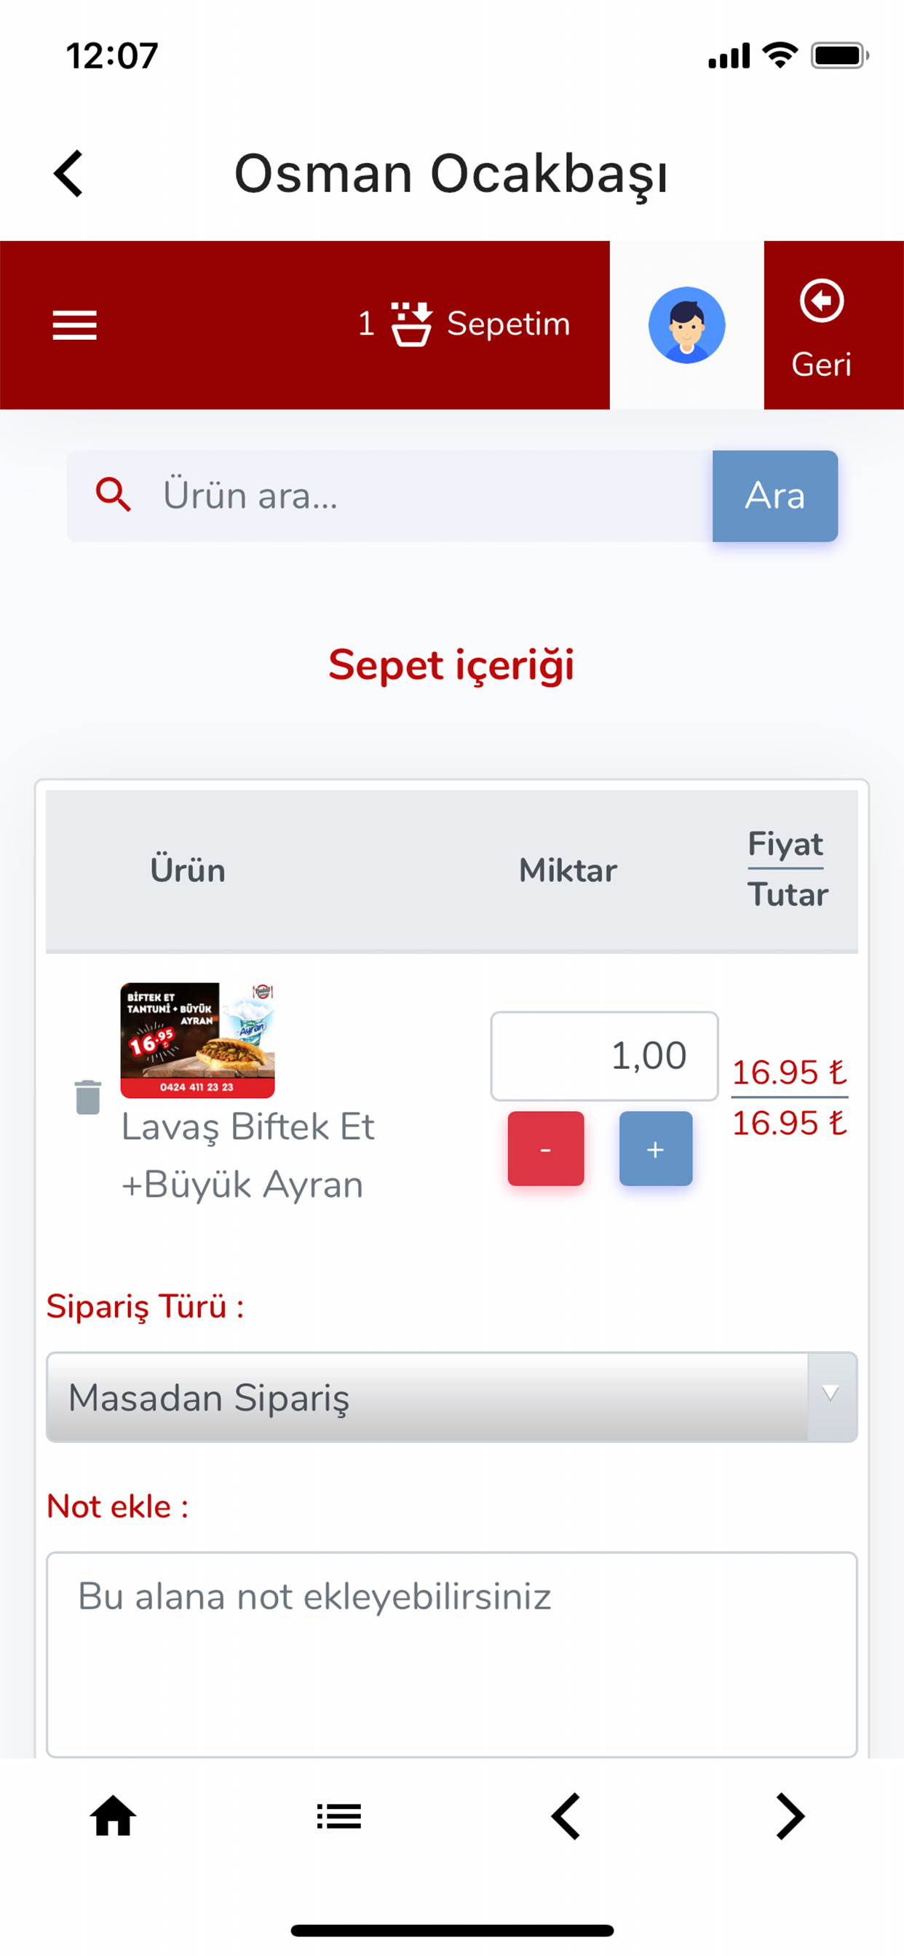Tap the user profile avatar
The width and height of the screenshot is (904, 1956).
coord(686,325)
